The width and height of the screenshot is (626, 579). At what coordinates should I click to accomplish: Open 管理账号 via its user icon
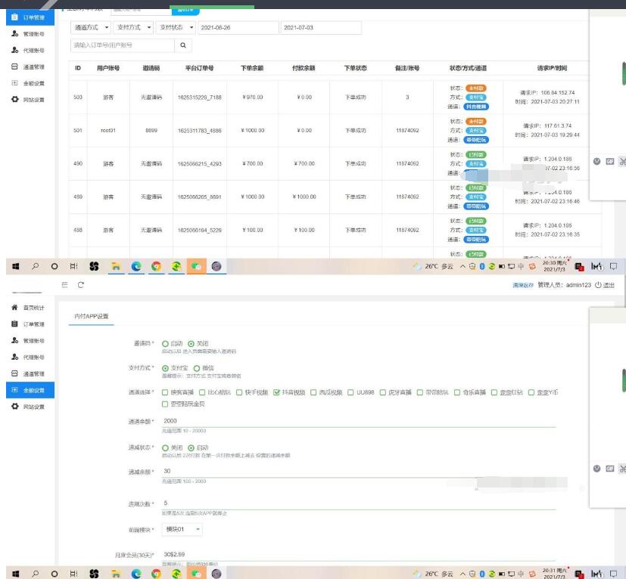(14, 339)
